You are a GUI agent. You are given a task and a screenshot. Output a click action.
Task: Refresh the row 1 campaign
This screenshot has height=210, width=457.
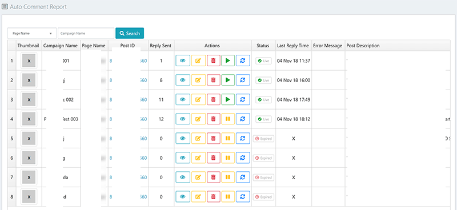(x=243, y=60)
